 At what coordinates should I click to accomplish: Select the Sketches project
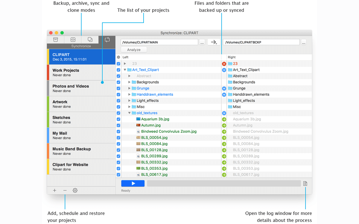point(81,120)
